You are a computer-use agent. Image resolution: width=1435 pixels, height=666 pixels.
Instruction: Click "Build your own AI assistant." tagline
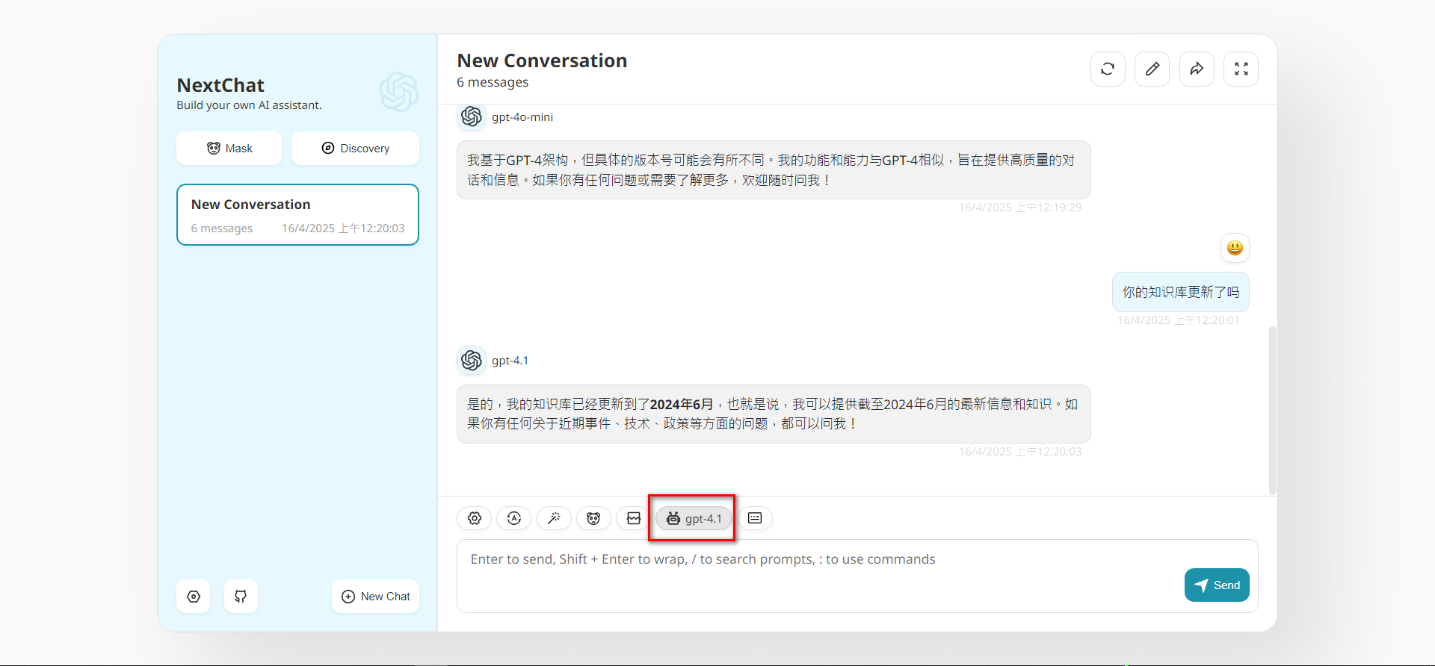tap(249, 105)
